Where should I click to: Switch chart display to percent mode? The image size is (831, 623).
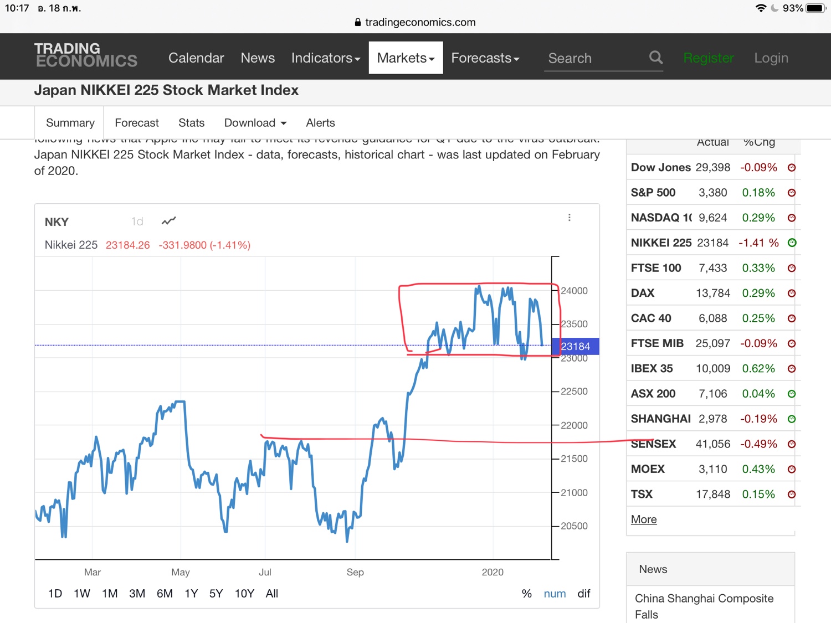[526, 594]
